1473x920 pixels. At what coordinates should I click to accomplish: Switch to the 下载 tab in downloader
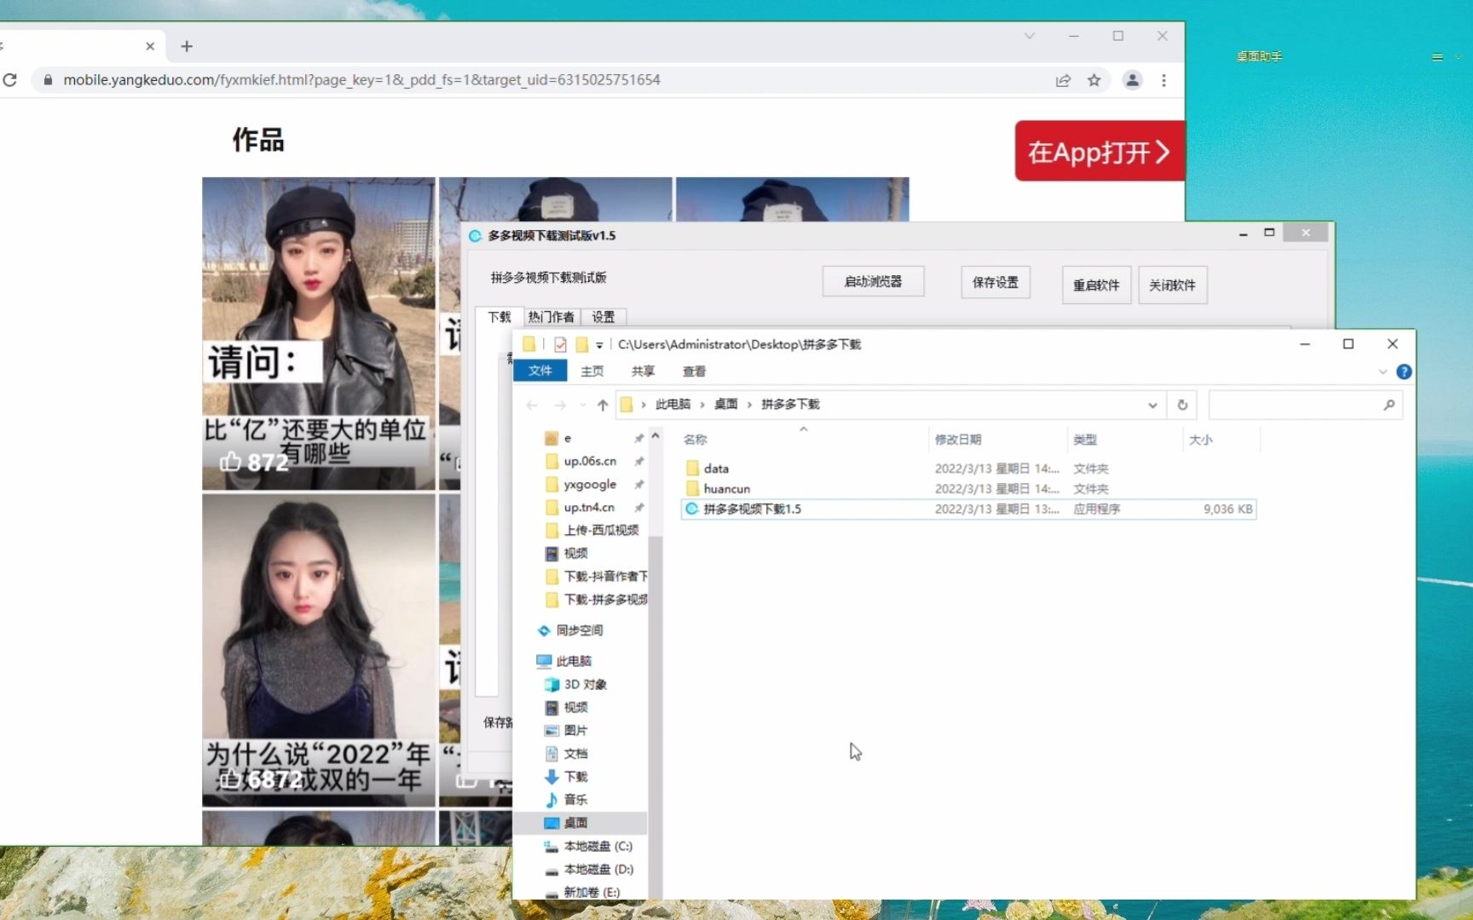499,317
